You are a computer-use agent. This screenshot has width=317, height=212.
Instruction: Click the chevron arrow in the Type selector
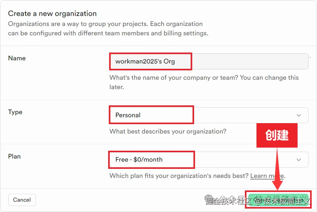(299, 115)
